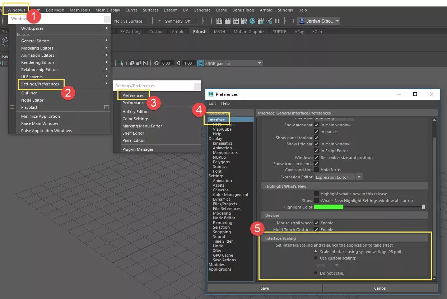Select the Do not scale radio button

[316, 273]
